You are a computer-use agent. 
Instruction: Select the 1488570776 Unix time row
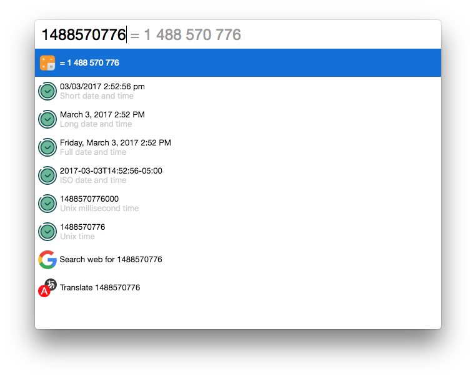[x=238, y=232]
